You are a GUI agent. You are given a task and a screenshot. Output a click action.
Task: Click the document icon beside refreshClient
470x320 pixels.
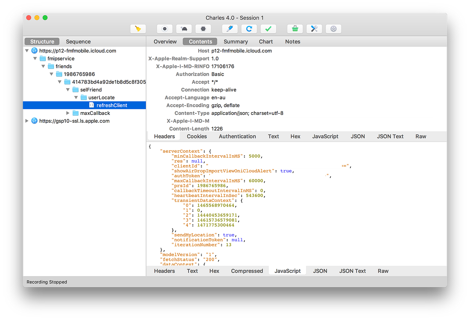[91, 105]
